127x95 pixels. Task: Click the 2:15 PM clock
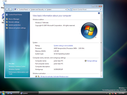tap(121, 93)
